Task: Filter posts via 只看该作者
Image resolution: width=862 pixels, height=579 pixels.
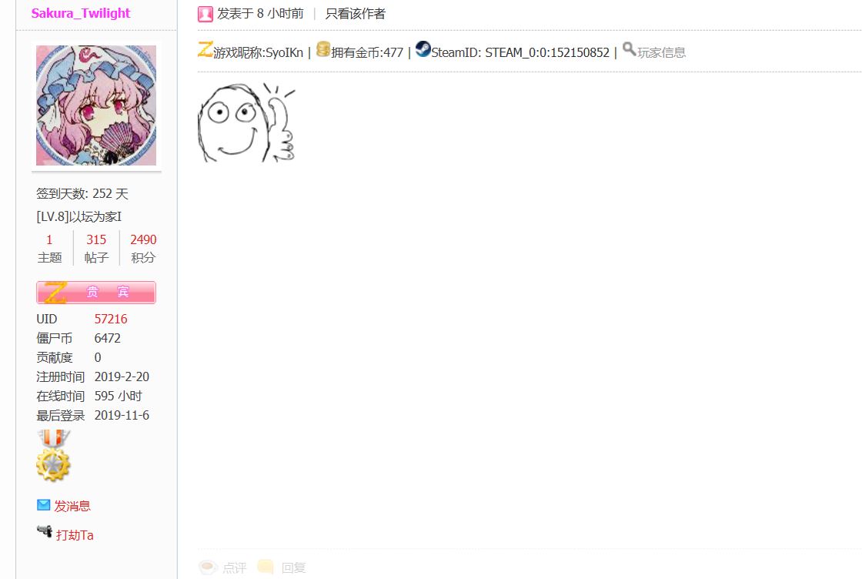Action: click(x=355, y=14)
